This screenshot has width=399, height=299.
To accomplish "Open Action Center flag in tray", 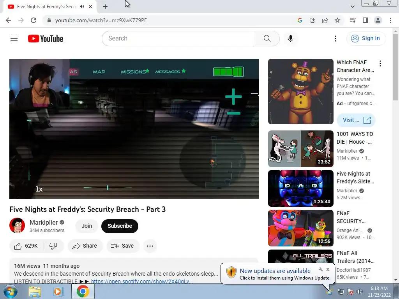I will pyautogui.click(x=350, y=292).
